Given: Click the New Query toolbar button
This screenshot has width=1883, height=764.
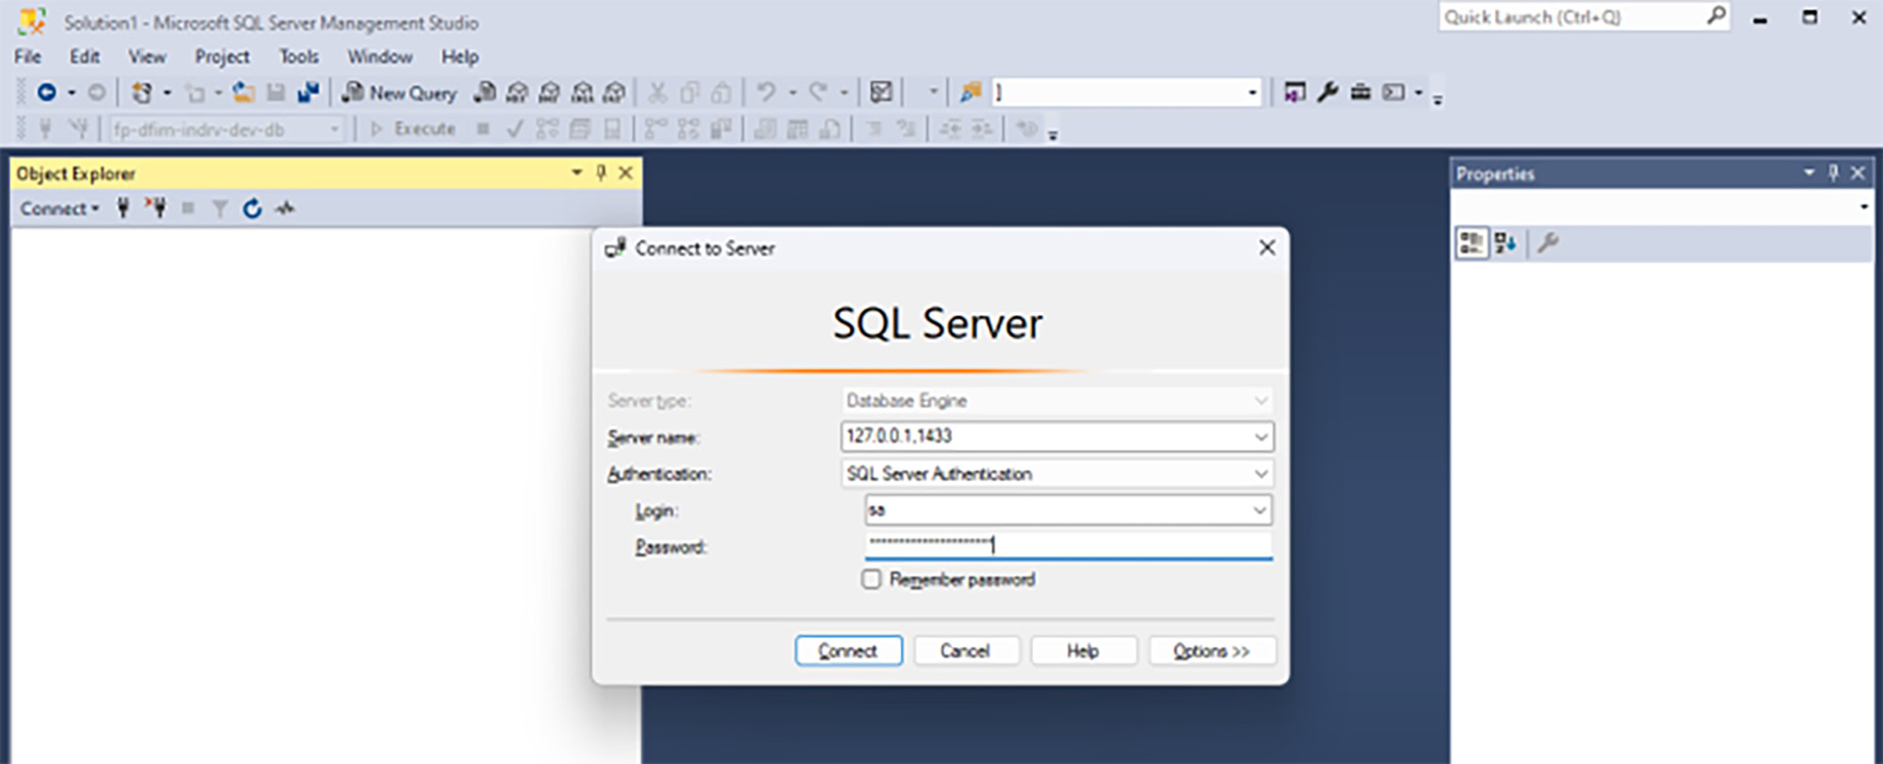Looking at the screenshot, I should point(399,92).
